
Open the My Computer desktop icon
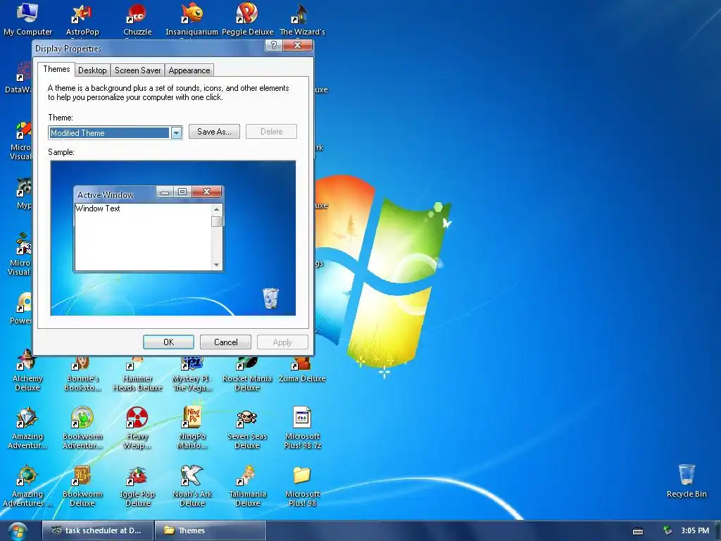pyautogui.click(x=27, y=19)
